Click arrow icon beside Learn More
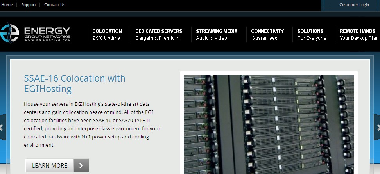Viewport: 380px width, 174px height. tap(81, 165)
